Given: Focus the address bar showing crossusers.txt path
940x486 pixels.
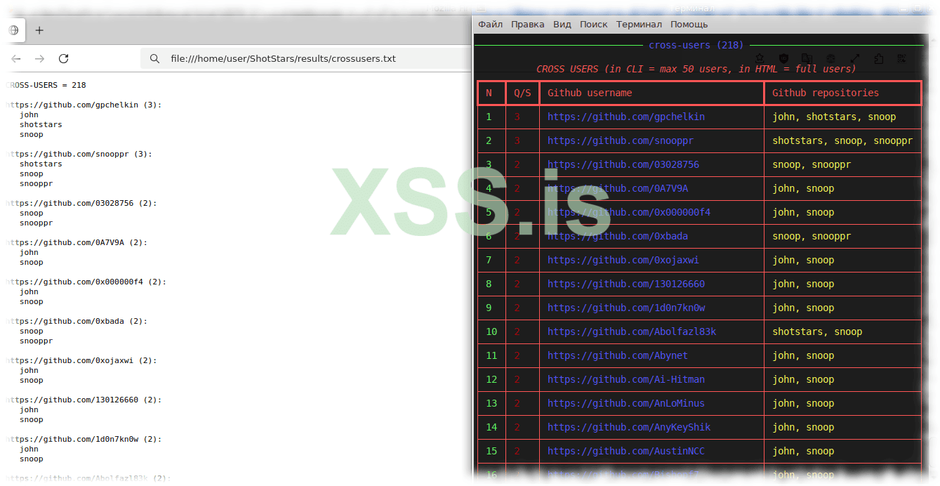Looking at the screenshot, I should tap(305, 59).
